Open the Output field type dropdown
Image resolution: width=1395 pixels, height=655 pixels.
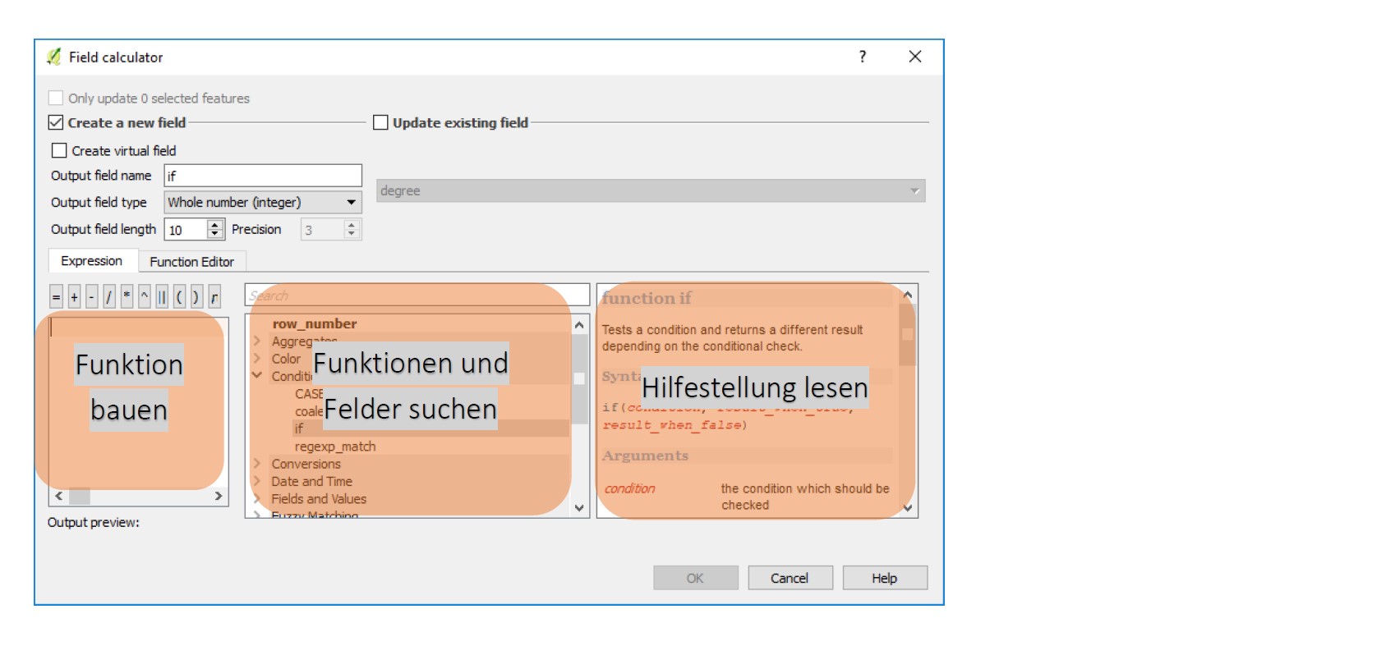point(262,203)
